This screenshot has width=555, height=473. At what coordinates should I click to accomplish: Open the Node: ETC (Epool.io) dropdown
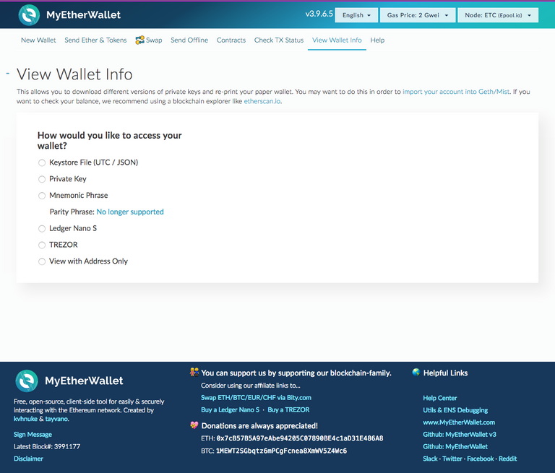pyautogui.click(x=498, y=15)
